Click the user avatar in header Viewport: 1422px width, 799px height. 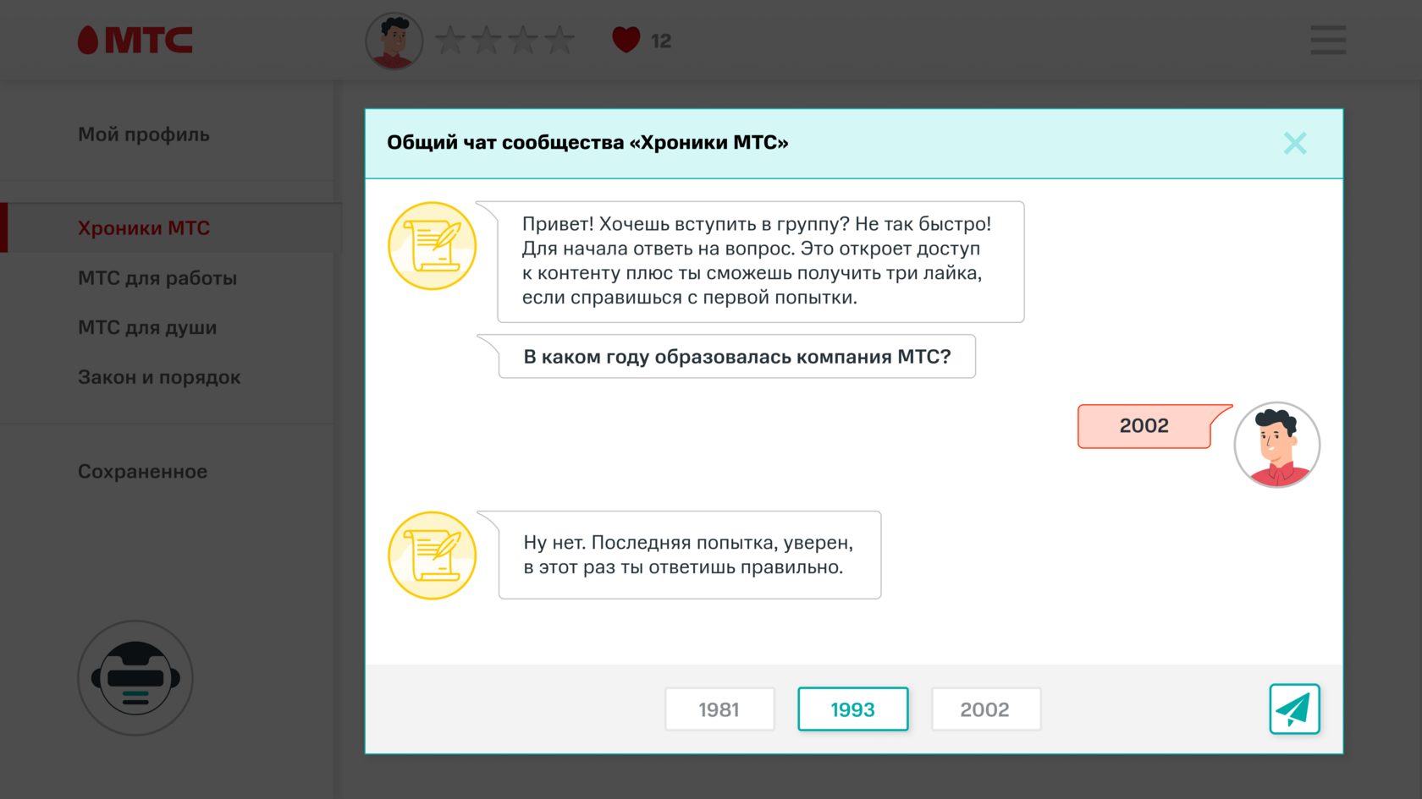tap(394, 41)
